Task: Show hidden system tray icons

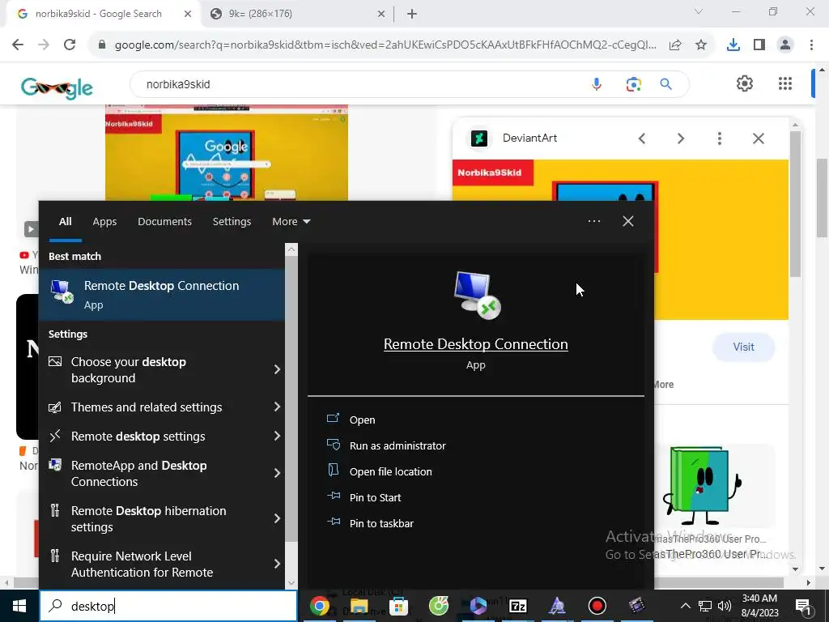Action: (685, 606)
